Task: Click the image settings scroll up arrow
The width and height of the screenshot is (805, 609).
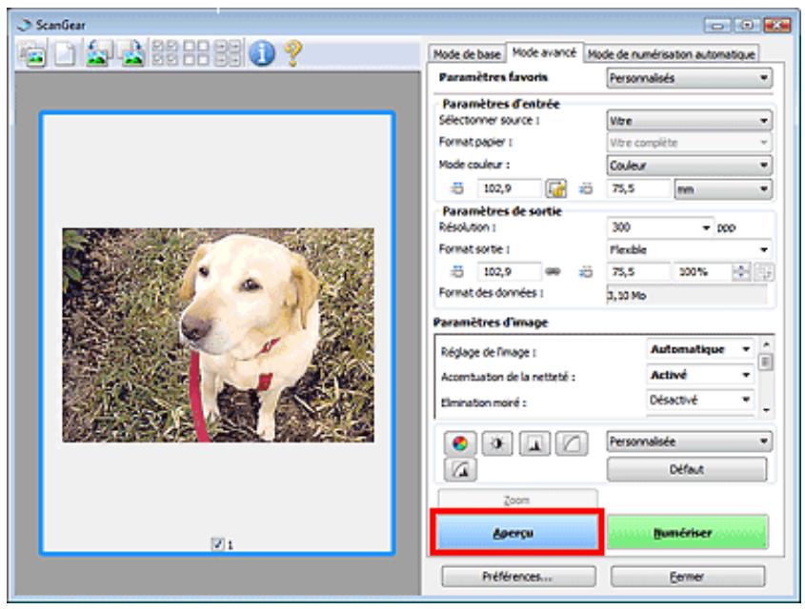Action: coord(766,344)
